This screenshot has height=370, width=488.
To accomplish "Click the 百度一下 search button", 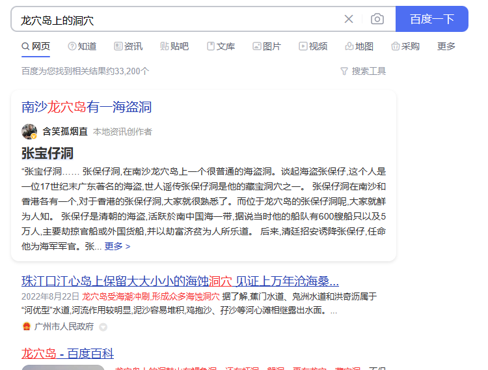I will [431, 19].
